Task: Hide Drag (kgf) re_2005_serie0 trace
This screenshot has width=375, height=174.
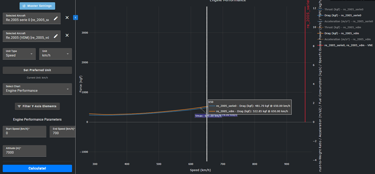Action: [343, 15]
